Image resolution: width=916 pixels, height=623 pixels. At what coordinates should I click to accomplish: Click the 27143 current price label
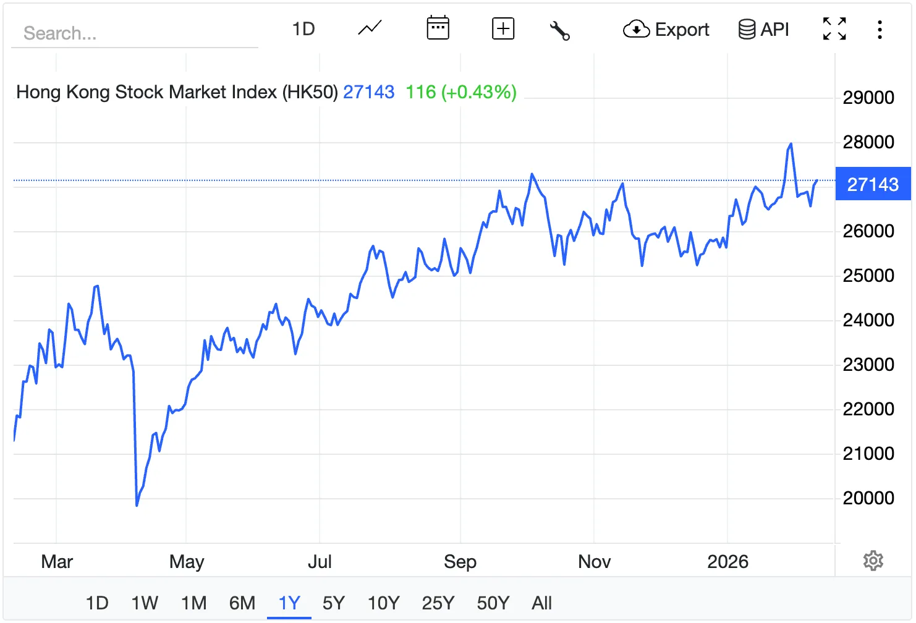[873, 184]
